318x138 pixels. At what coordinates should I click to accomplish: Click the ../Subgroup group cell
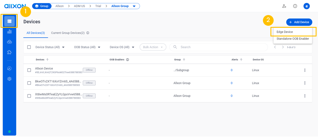(181, 70)
